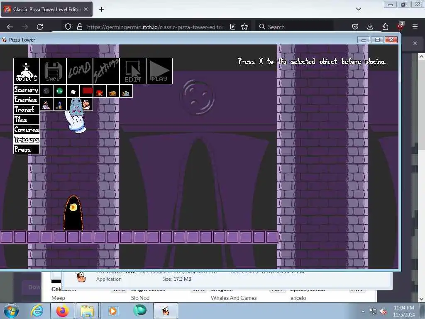Screen dimensions: 425x319
Task: Open the Pocket save icon
Action: coord(355,27)
